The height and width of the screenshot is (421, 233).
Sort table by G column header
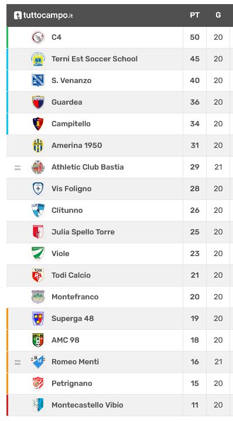tap(218, 15)
